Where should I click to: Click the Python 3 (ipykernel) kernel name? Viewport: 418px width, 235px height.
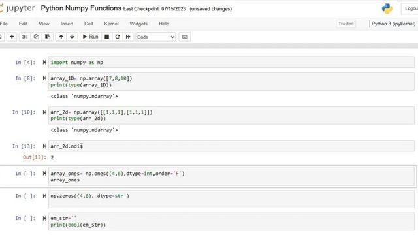pyautogui.click(x=393, y=23)
